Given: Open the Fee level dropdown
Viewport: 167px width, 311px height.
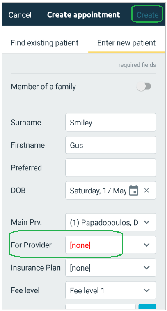Looking at the screenshot, I should tap(111, 290).
